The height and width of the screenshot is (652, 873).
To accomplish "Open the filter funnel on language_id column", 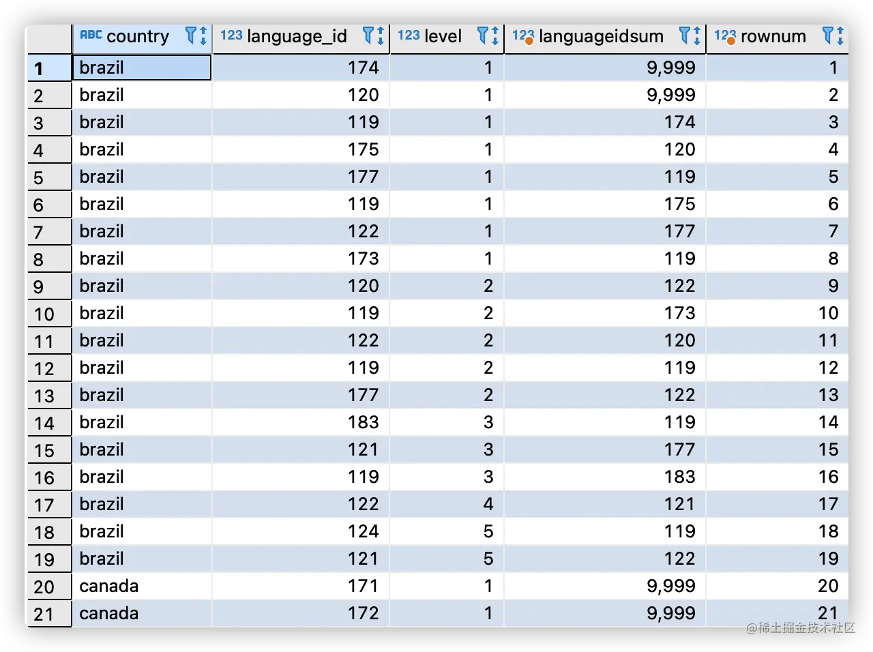I will coord(368,35).
